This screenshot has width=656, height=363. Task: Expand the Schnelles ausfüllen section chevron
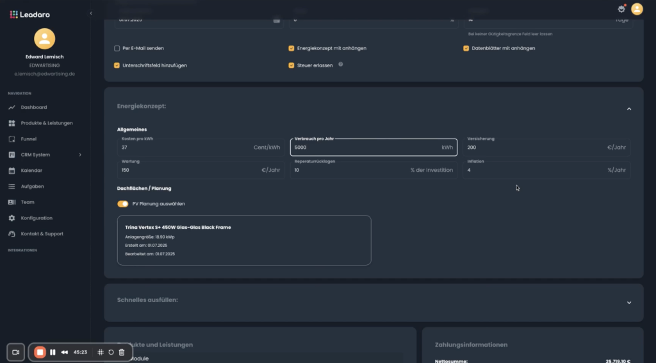[629, 303]
